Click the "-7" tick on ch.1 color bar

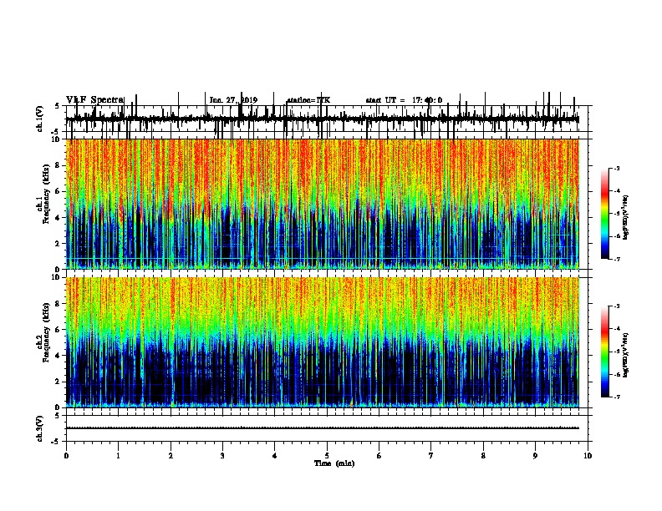[616, 259]
